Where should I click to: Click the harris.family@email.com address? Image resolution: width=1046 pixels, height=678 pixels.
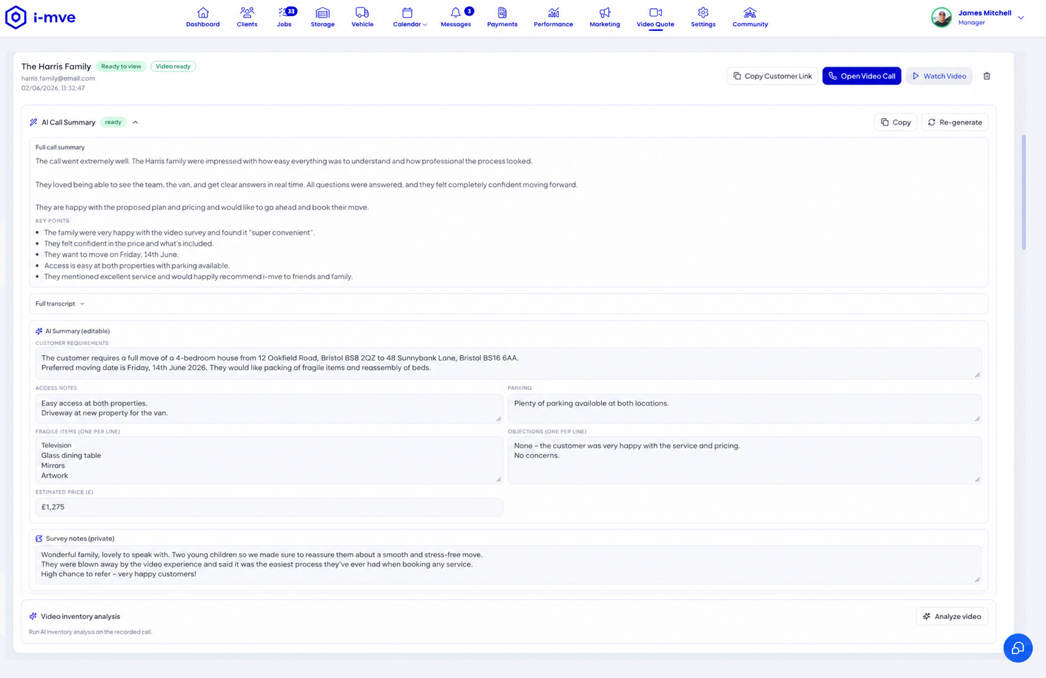58,79
